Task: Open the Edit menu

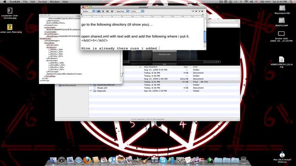Action: (33, 1)
